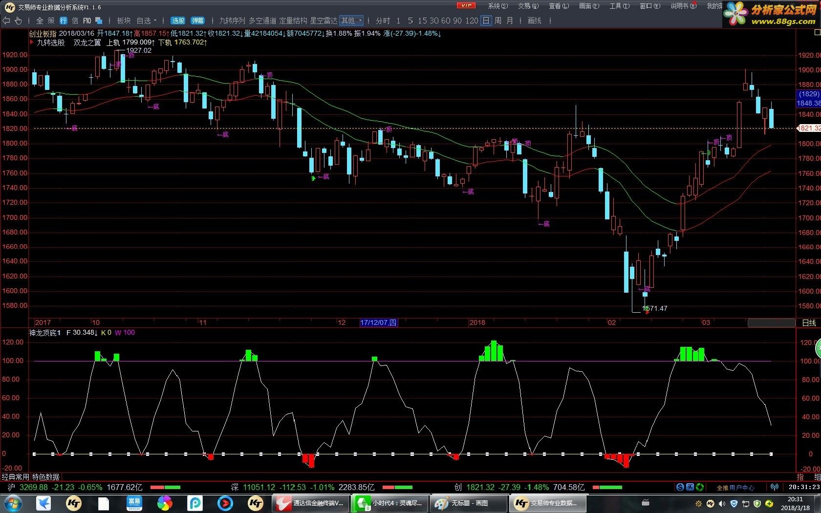821x513 pixels.
Task: Launch the blue bird app in taskbar
Action: click(44, 503)
